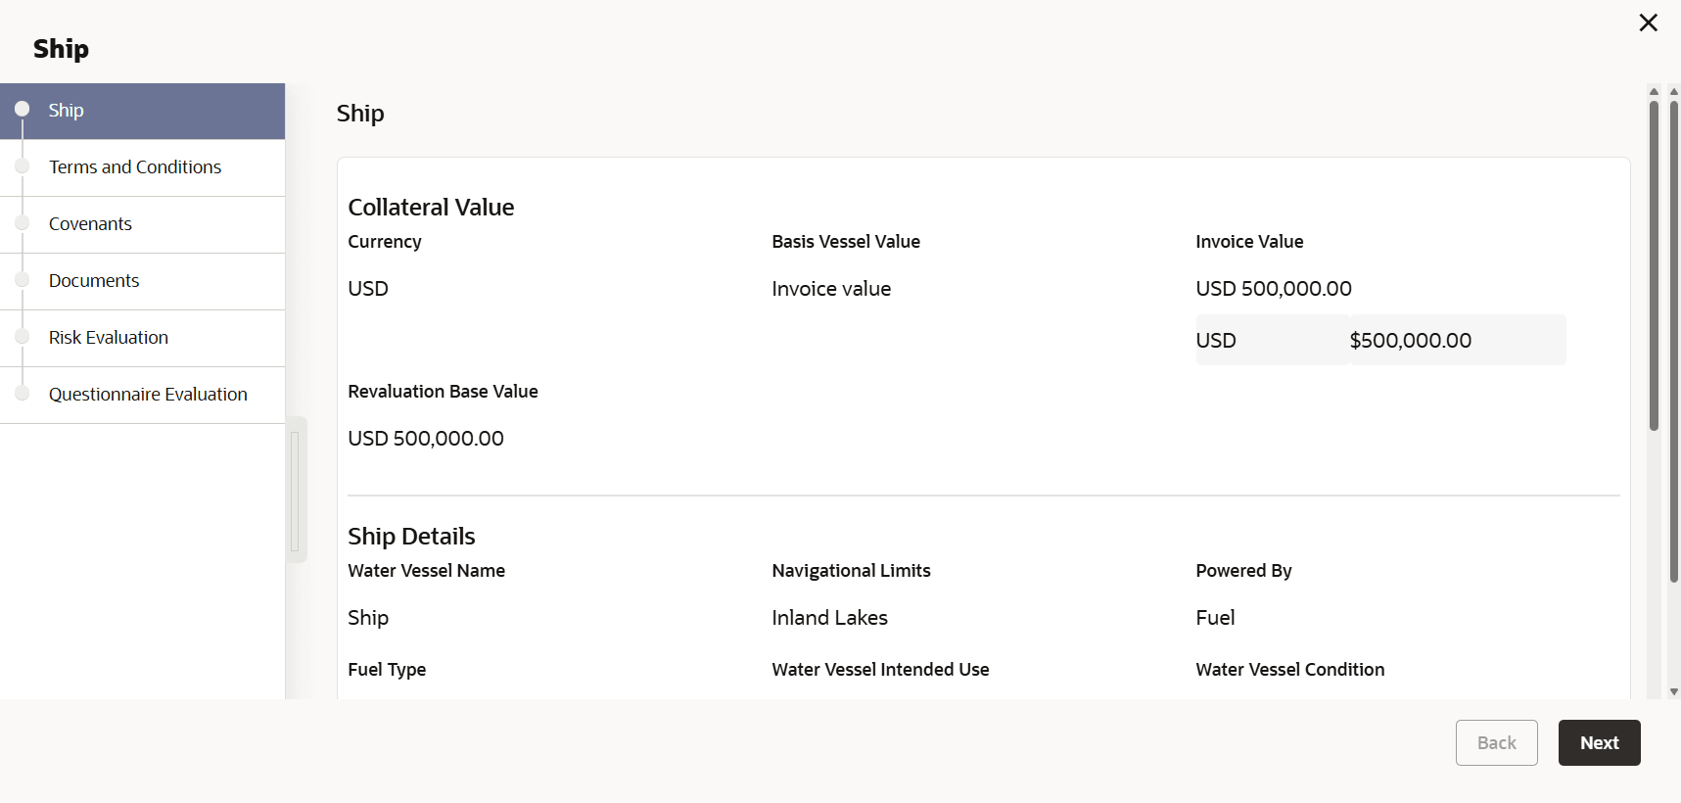Click the inner panel's vertical scrollbar thumb
The height and width of the screenshot is (803, 1681).
pyautogui.click(x=1654, y=264)
